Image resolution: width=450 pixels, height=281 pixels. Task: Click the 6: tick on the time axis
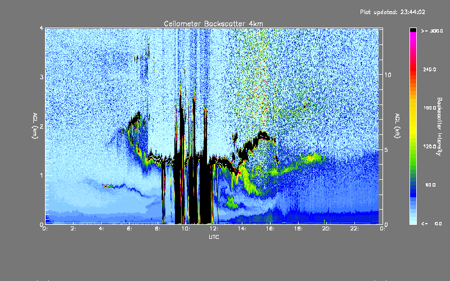(x=129, y=229)
